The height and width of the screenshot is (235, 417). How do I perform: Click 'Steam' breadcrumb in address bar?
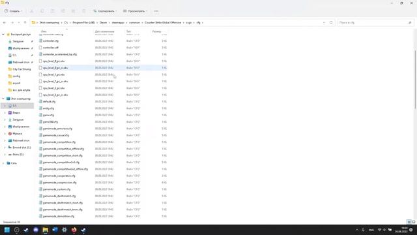pos(103,23)
